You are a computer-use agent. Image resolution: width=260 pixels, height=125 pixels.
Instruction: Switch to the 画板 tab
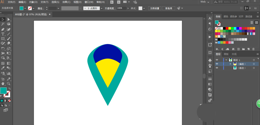226,54
